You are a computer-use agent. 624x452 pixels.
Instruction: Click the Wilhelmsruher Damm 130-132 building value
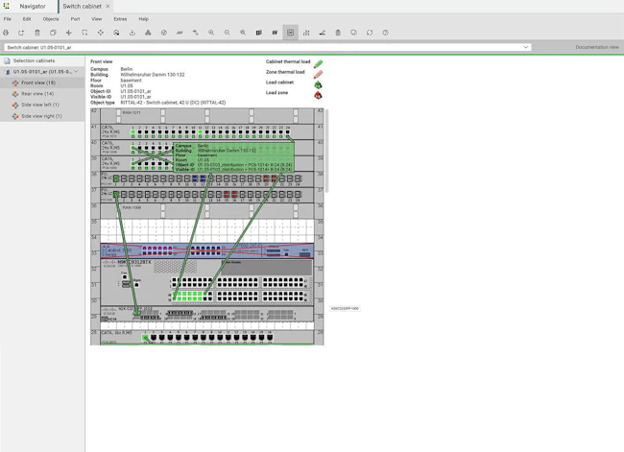[153, 75]
